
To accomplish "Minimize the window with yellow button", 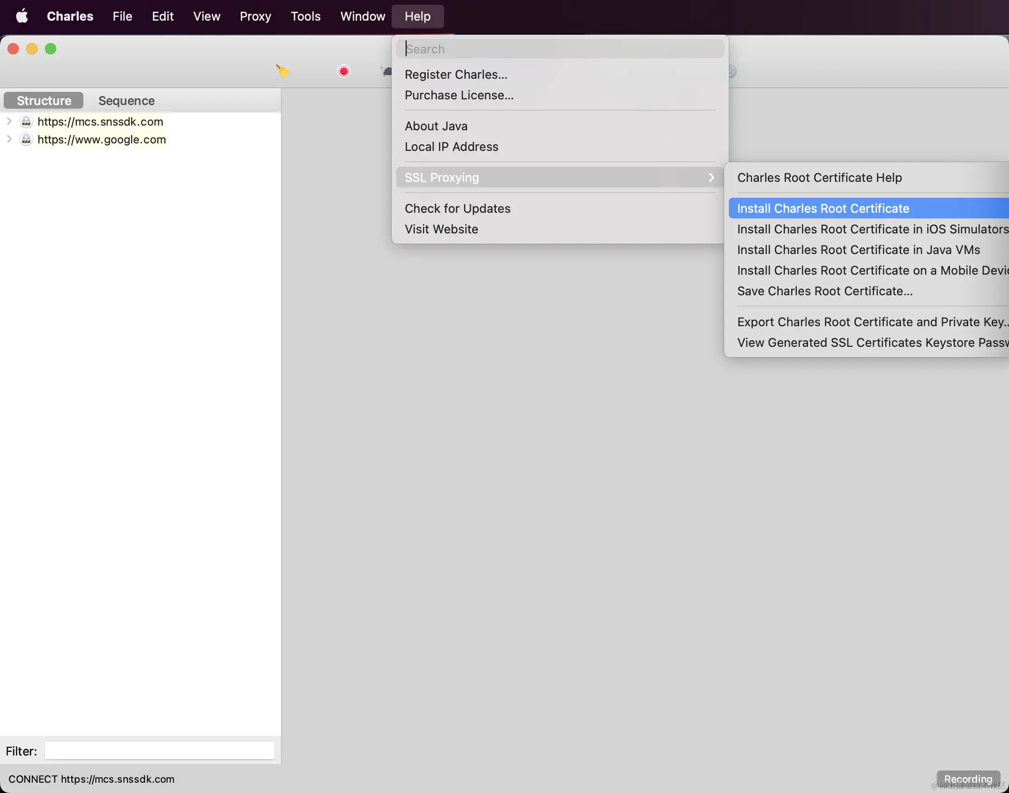I will 32,49.
